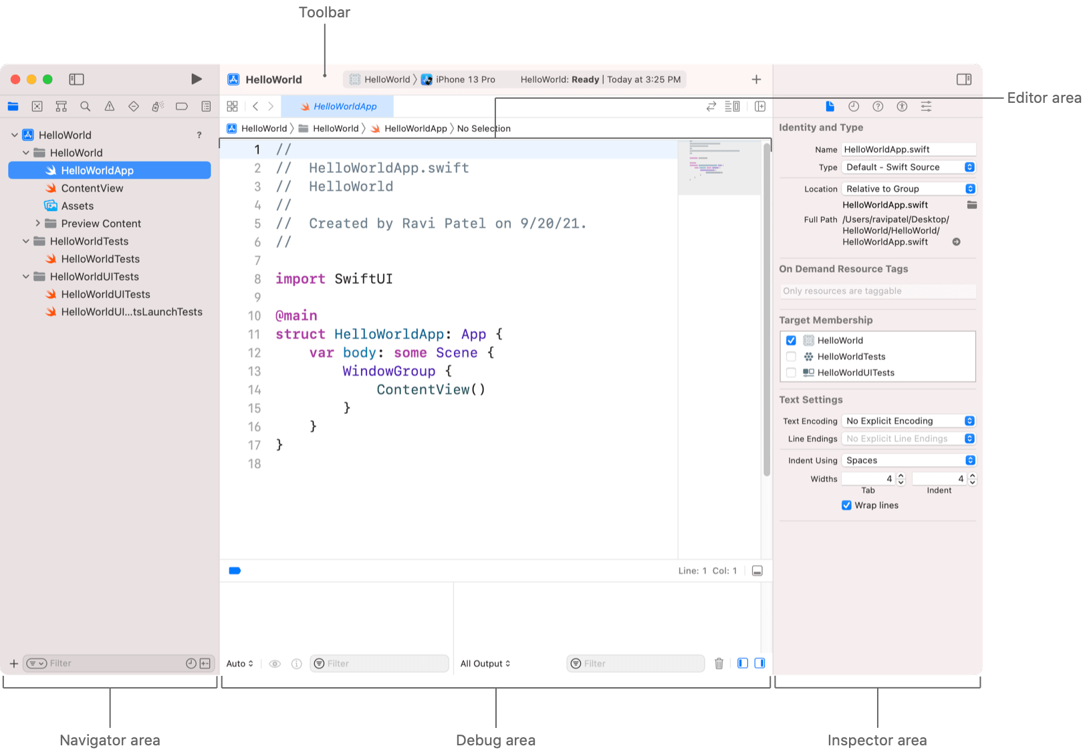Collapse the HelloWorld project root
The height and width of the screenshot is (752, 1085).
(15, 135)
